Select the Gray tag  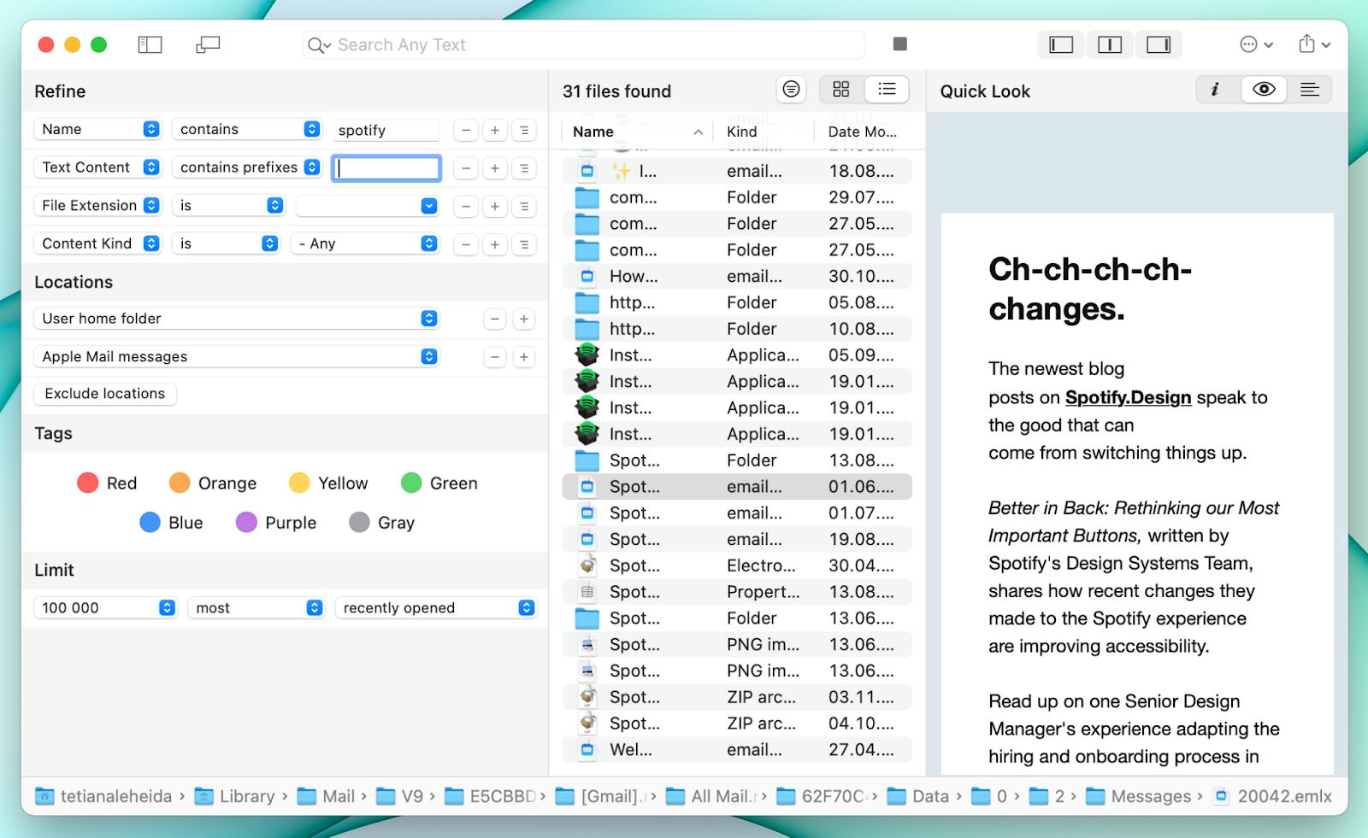[382, 523]
